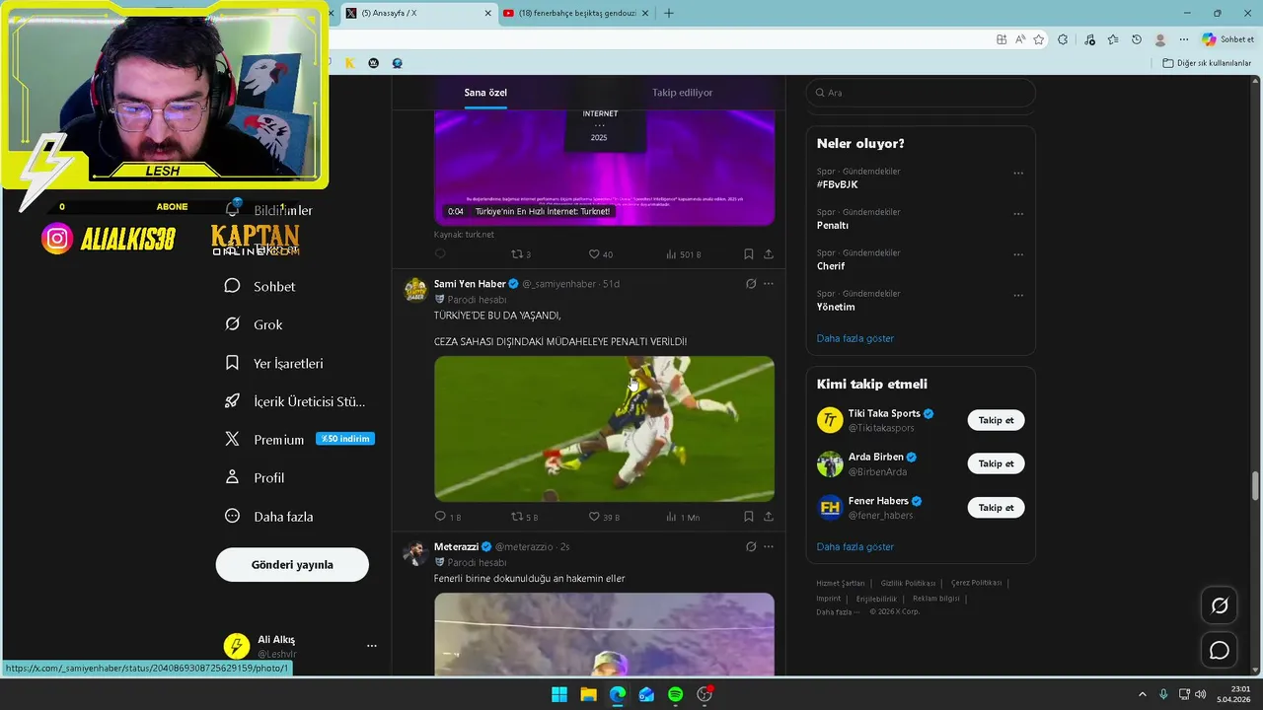Show more trends via Daha fazla göster
Viewport: 1263px width, 710px height.
coord(854,338)
